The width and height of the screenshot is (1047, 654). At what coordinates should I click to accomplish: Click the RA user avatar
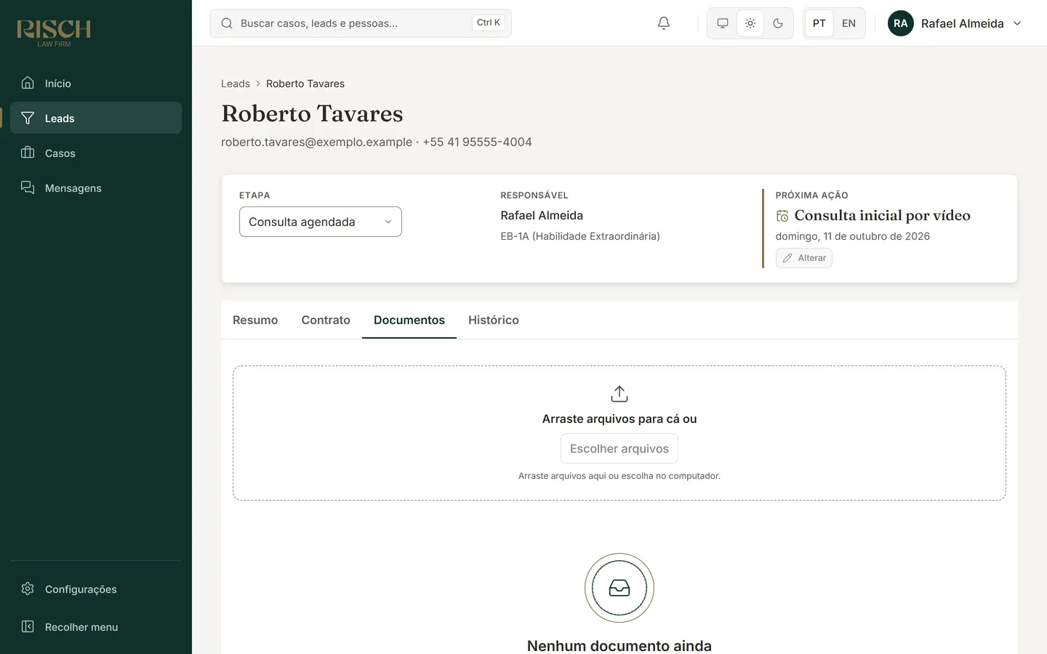tap(901, 23)
